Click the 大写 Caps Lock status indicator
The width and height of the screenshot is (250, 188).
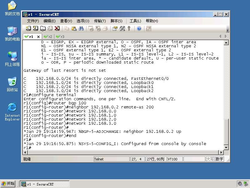[x=210, y=159]
